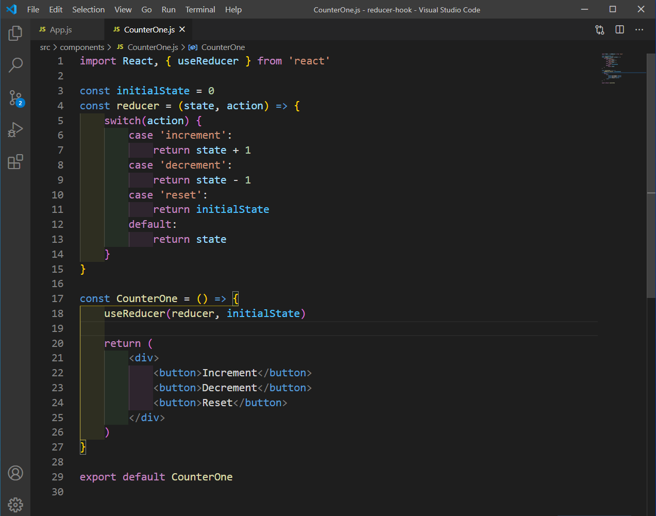The width and height of the screenshot is (656, 516).
Task: Open the Run and Debug view
Action: [15, 129]
